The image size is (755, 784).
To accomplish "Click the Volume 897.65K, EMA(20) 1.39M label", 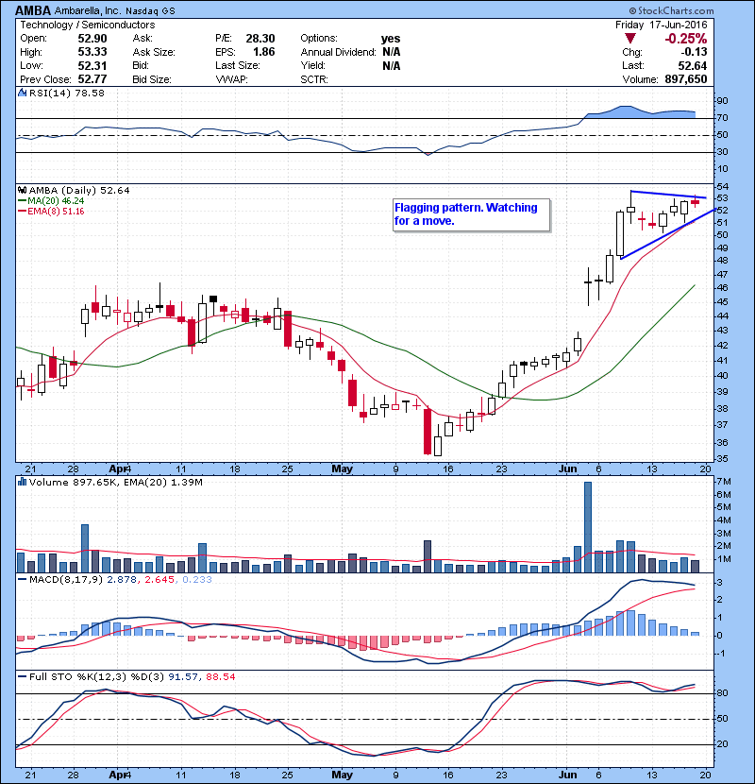I will pos(116,483).
